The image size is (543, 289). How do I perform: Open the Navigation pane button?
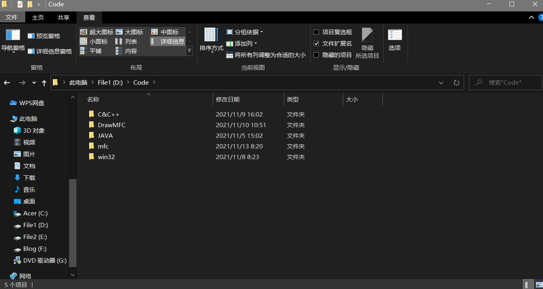point(13,41)
